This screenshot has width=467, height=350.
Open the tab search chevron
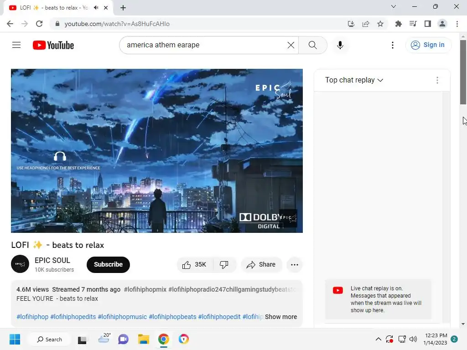(x=394, y=6)
